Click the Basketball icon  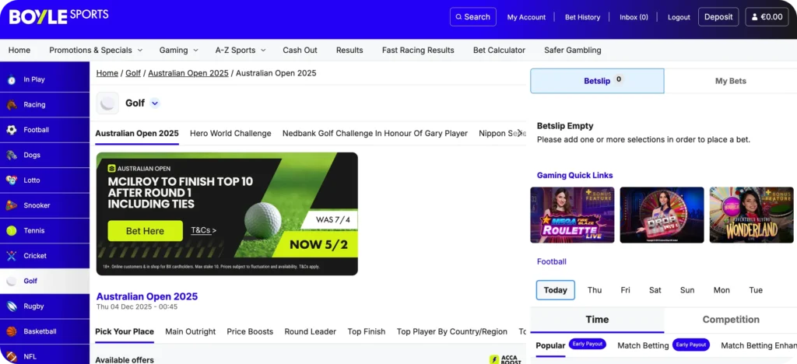[11, 331]
